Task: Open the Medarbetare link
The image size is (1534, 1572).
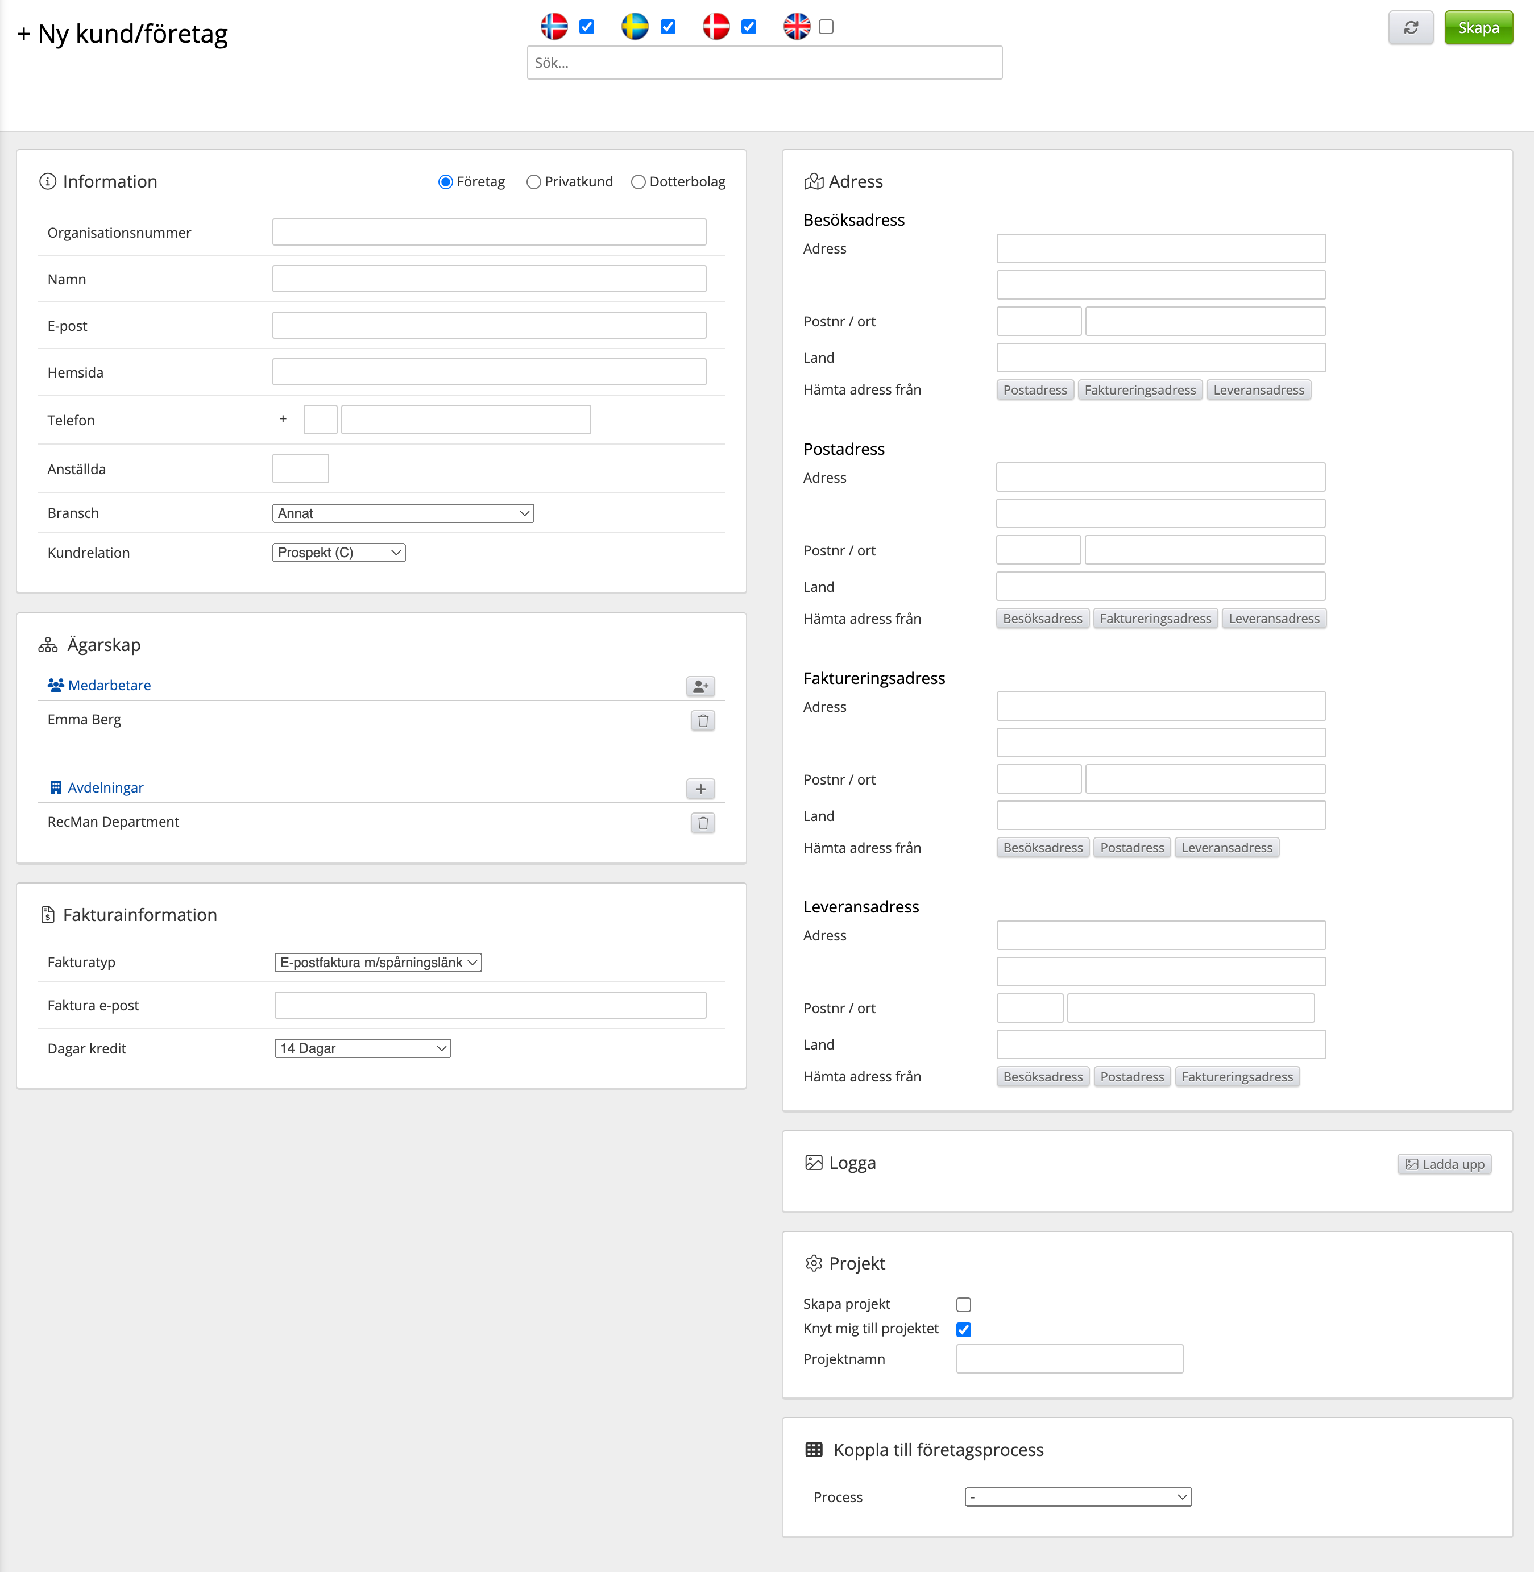Action: click(x=109, y=685)
